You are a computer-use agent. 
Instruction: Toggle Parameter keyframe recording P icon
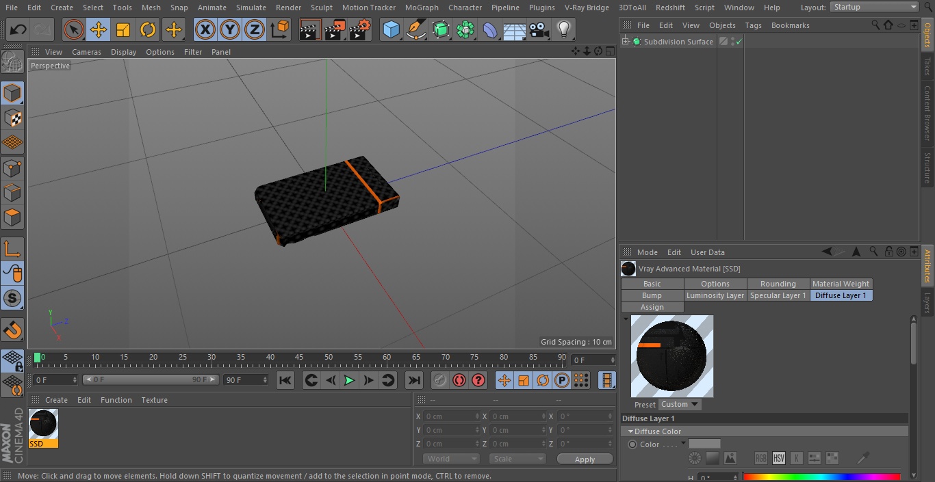(562, 380)
